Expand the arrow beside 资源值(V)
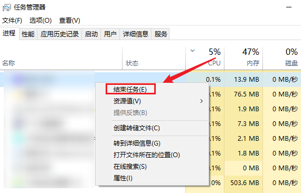Screen dimensions: 301x193 pyautogui.click(x=201, y=101)
